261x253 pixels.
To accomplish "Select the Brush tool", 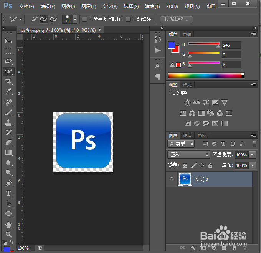I will (x=8, y=112).
